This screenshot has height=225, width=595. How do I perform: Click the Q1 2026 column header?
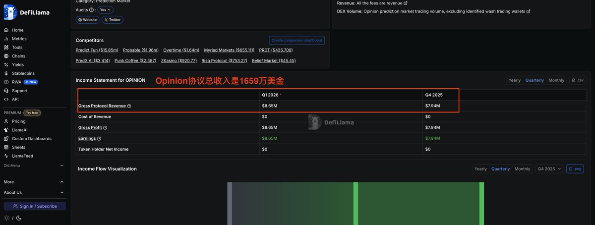(270, 94)
